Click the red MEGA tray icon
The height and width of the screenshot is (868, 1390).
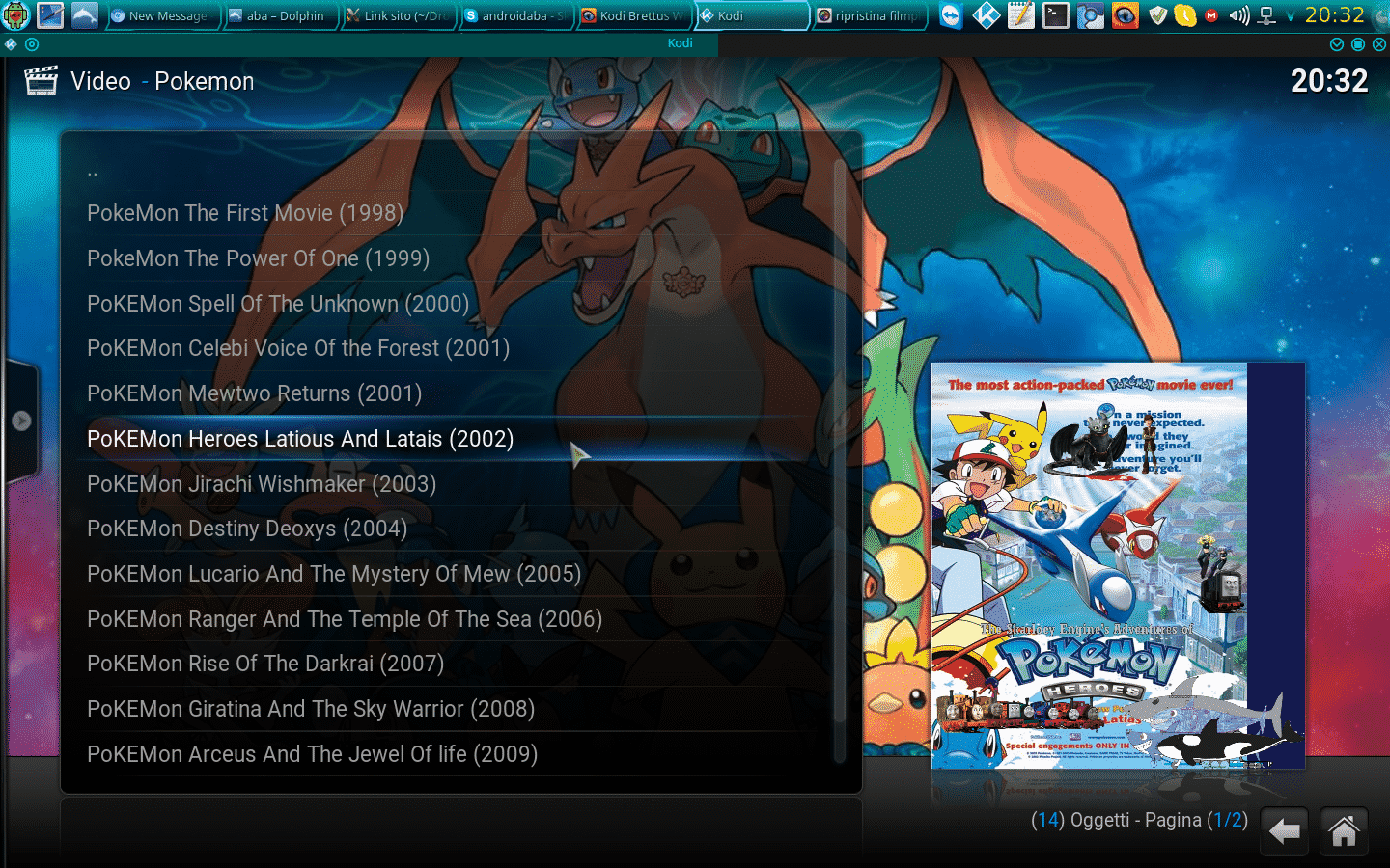pos(1211,15)
